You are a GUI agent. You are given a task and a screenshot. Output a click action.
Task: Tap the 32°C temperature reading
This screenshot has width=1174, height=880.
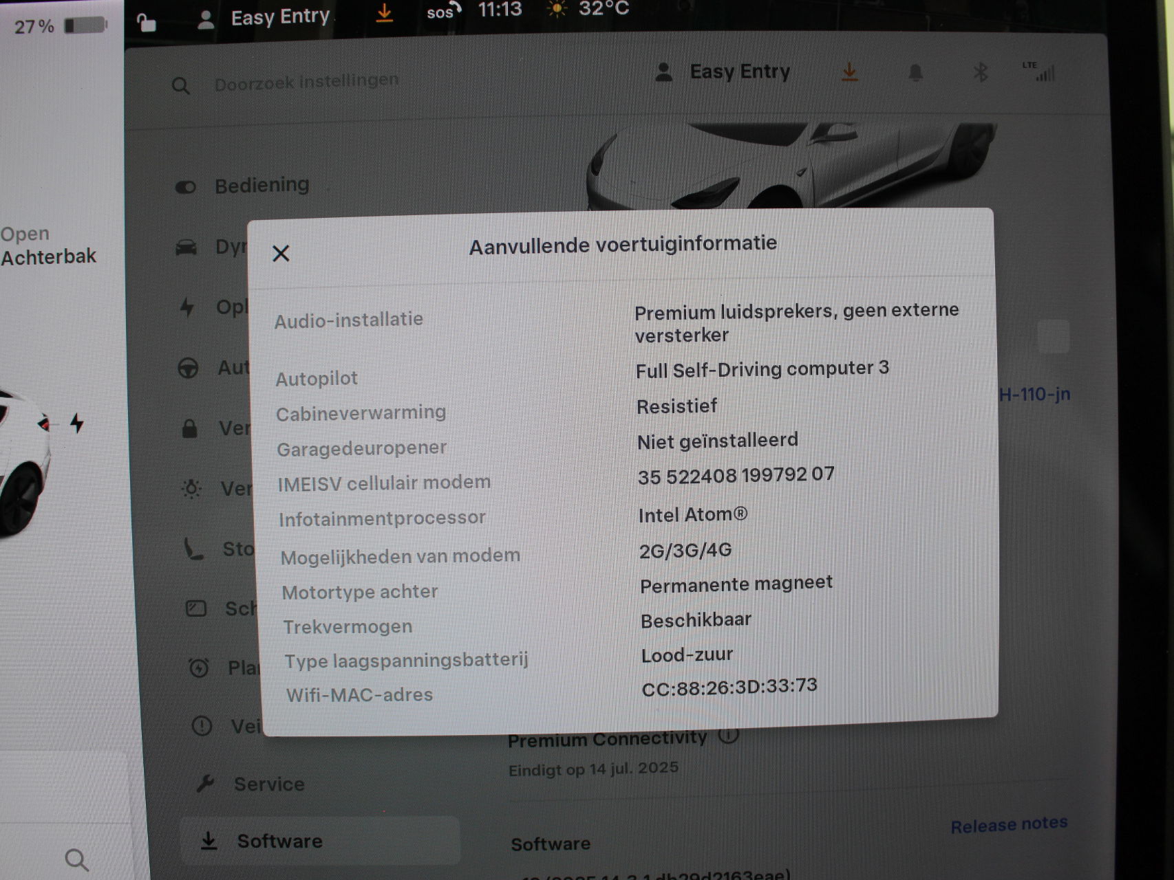(x=604, y=9)
